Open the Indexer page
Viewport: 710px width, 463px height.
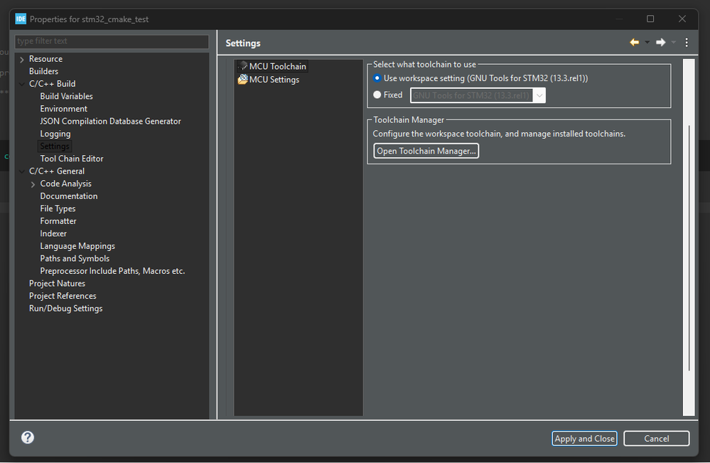[x=53, y=233]
